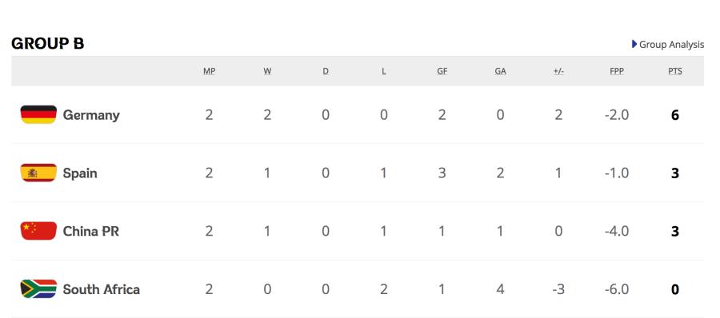Click the Spain flag icon

tap(38, 173)
